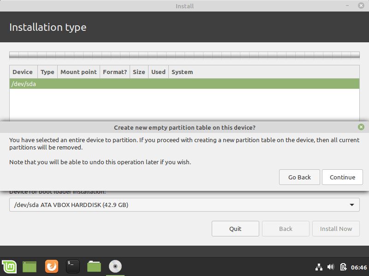Launch Firefox from the taskbar

pos(51,267)
